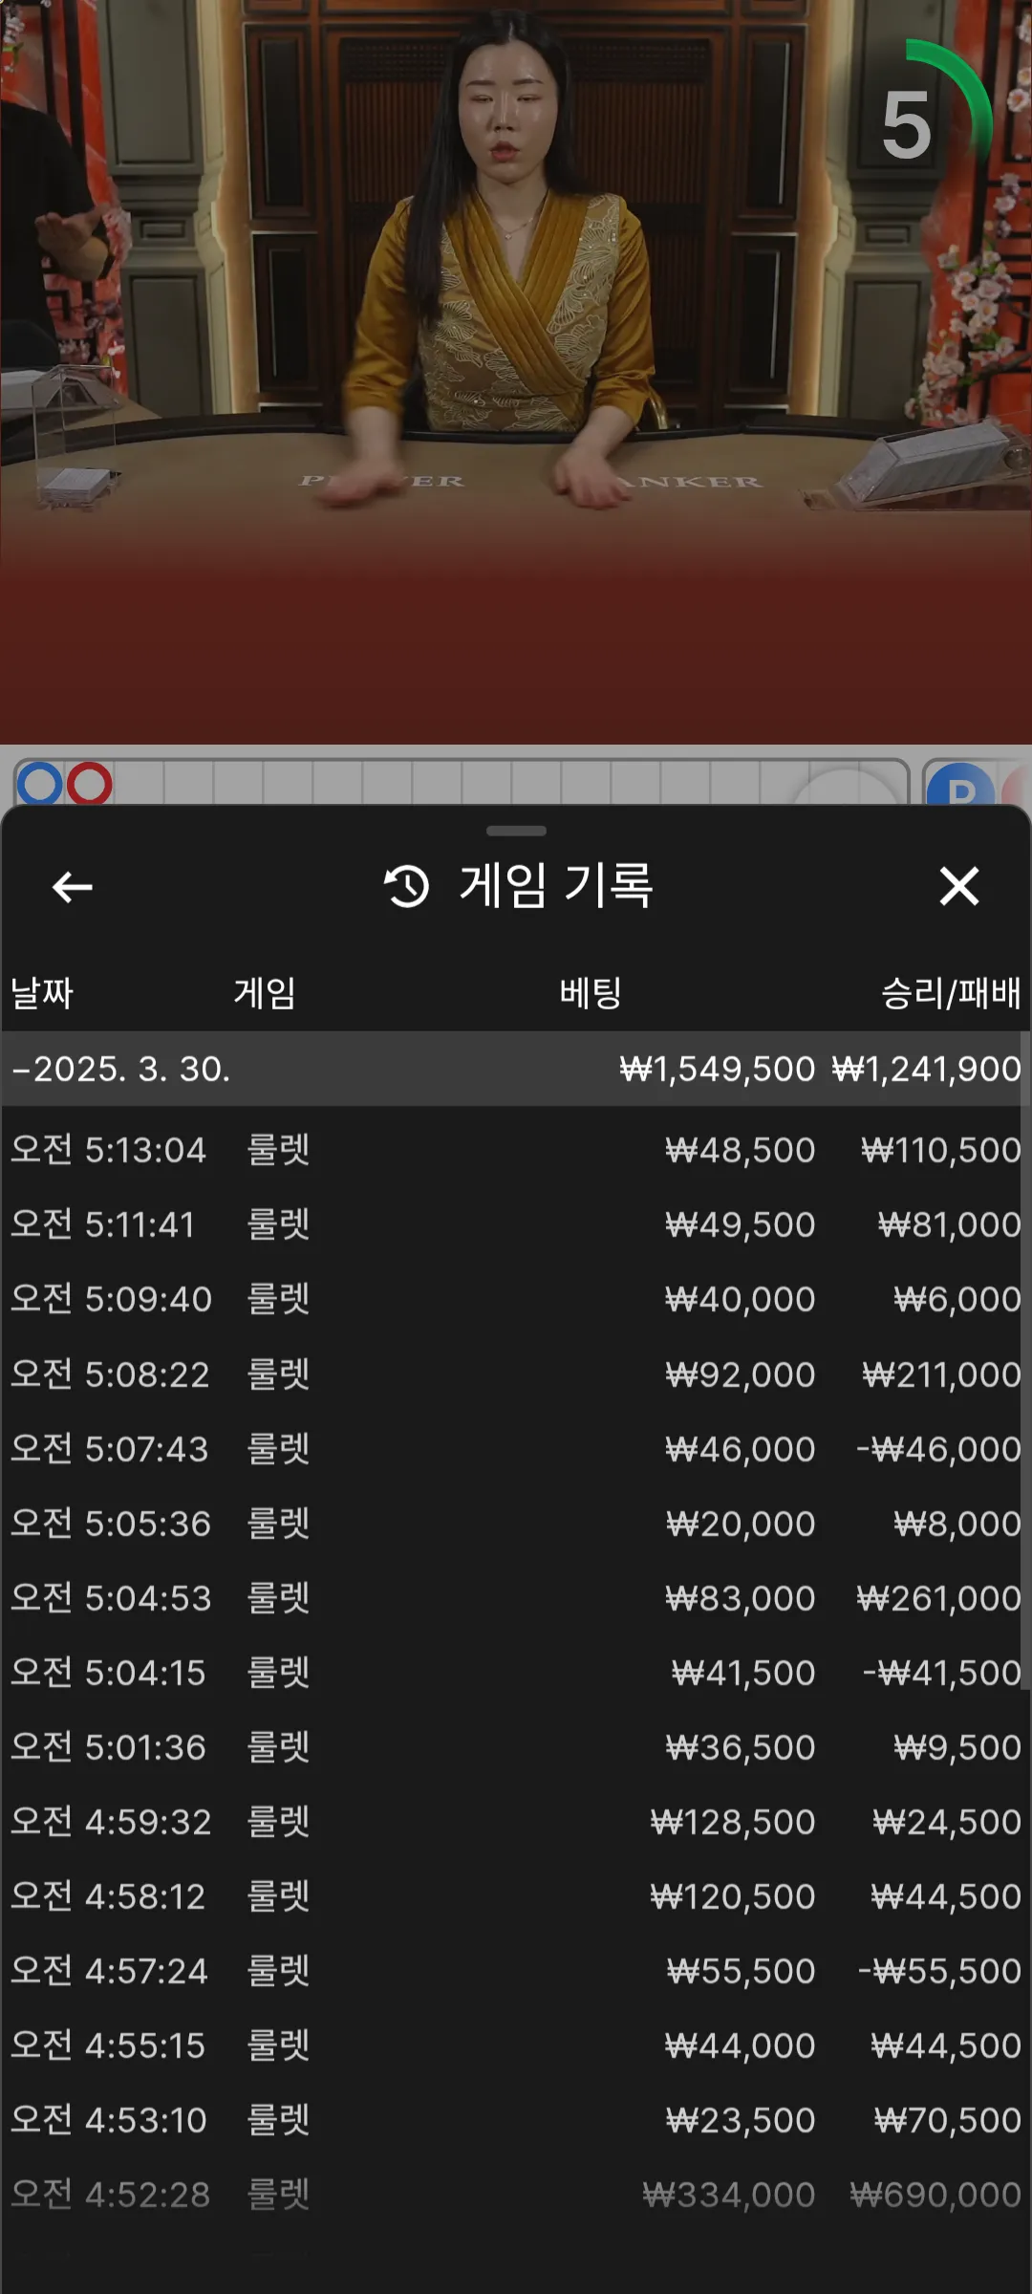Select the 오전 5:07:43 losing round entry

click(x=516, y=1449)
